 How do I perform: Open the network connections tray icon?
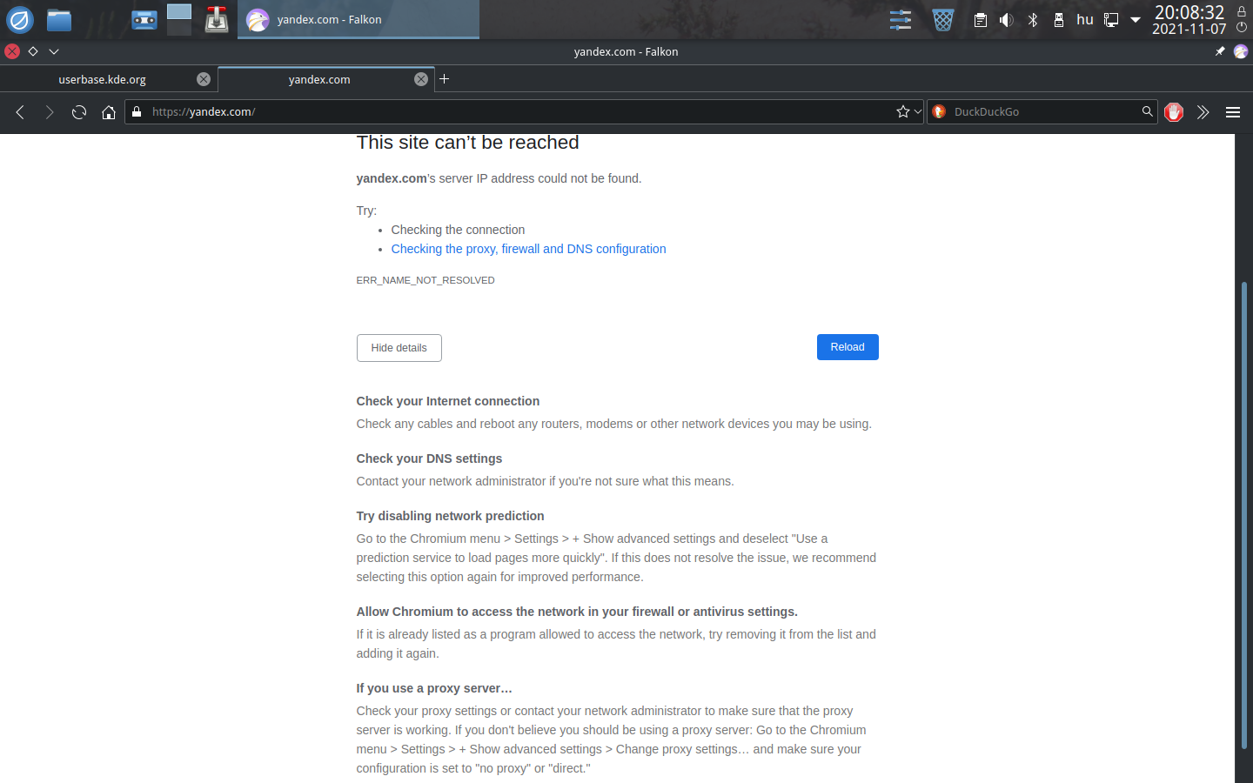click(x=1111, y=19)
